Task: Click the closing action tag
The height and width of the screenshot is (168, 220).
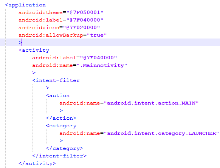Action: 61,118
